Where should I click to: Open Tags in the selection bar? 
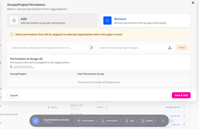129,121
